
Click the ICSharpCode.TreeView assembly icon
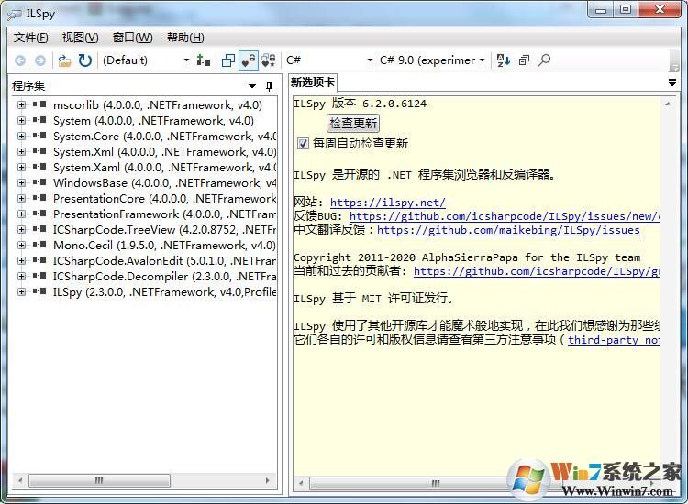tap(39, 229)
